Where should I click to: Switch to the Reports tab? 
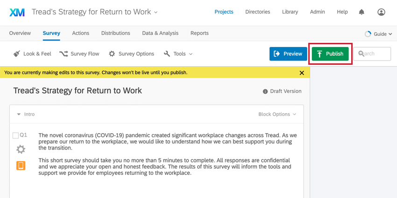[199, 33]
